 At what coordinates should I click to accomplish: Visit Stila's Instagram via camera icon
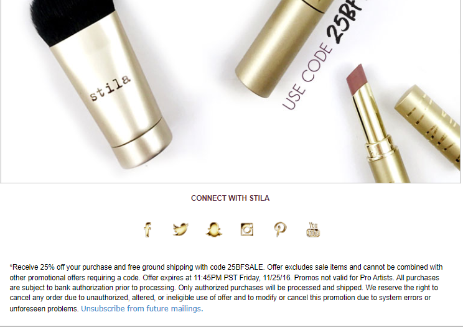pos(247,229)
